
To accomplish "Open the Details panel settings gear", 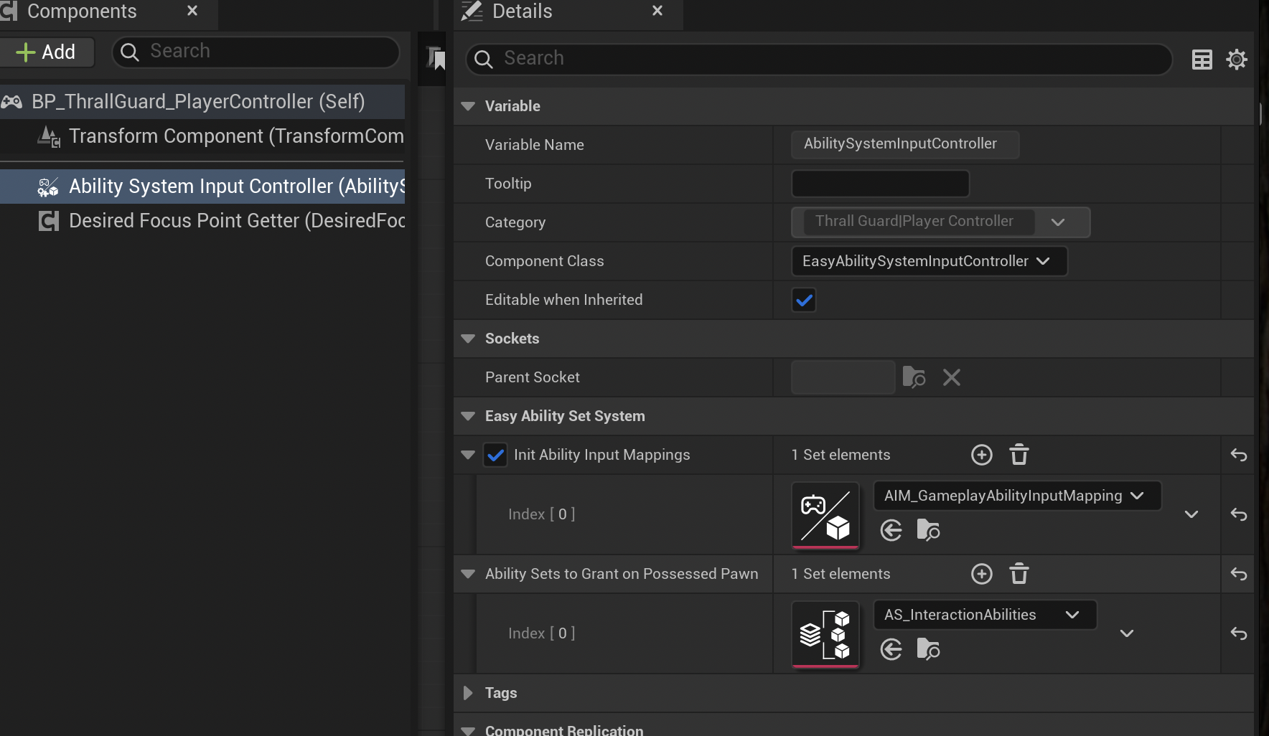I will 1237,59.
